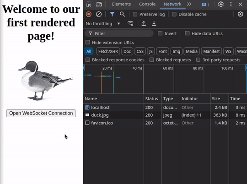Sort requests by Size column header
This screenshot has width=247, height=184.
point(220,99)
